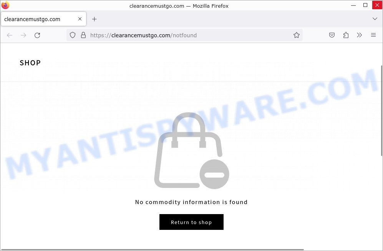Bookmark this page with the star
This screenshot has height=251, width=383.
pyautogui.click(x=296, y=35)
